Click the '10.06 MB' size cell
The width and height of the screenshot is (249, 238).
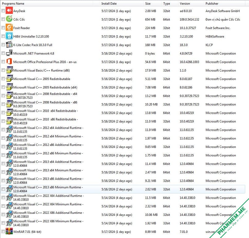[151, 215]
